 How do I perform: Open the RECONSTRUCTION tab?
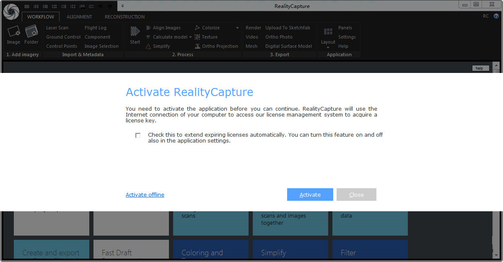124,17
